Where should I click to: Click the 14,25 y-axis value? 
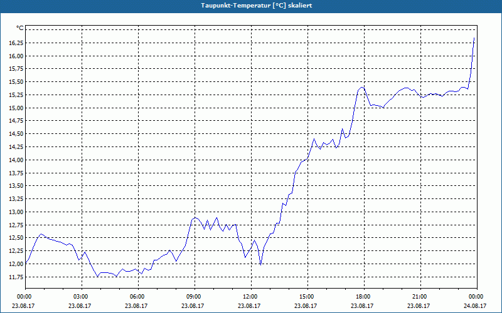pos(16,147)
